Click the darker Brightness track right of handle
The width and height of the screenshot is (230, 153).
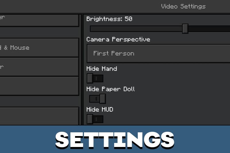209,29
